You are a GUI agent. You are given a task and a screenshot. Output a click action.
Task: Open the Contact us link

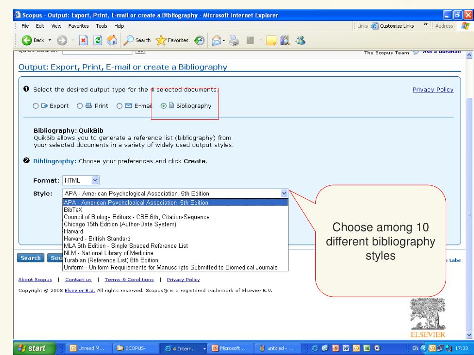click(x=78, y=280)
